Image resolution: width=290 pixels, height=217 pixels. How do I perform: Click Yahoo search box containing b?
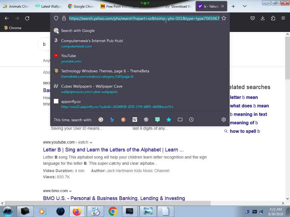[44, 44]
